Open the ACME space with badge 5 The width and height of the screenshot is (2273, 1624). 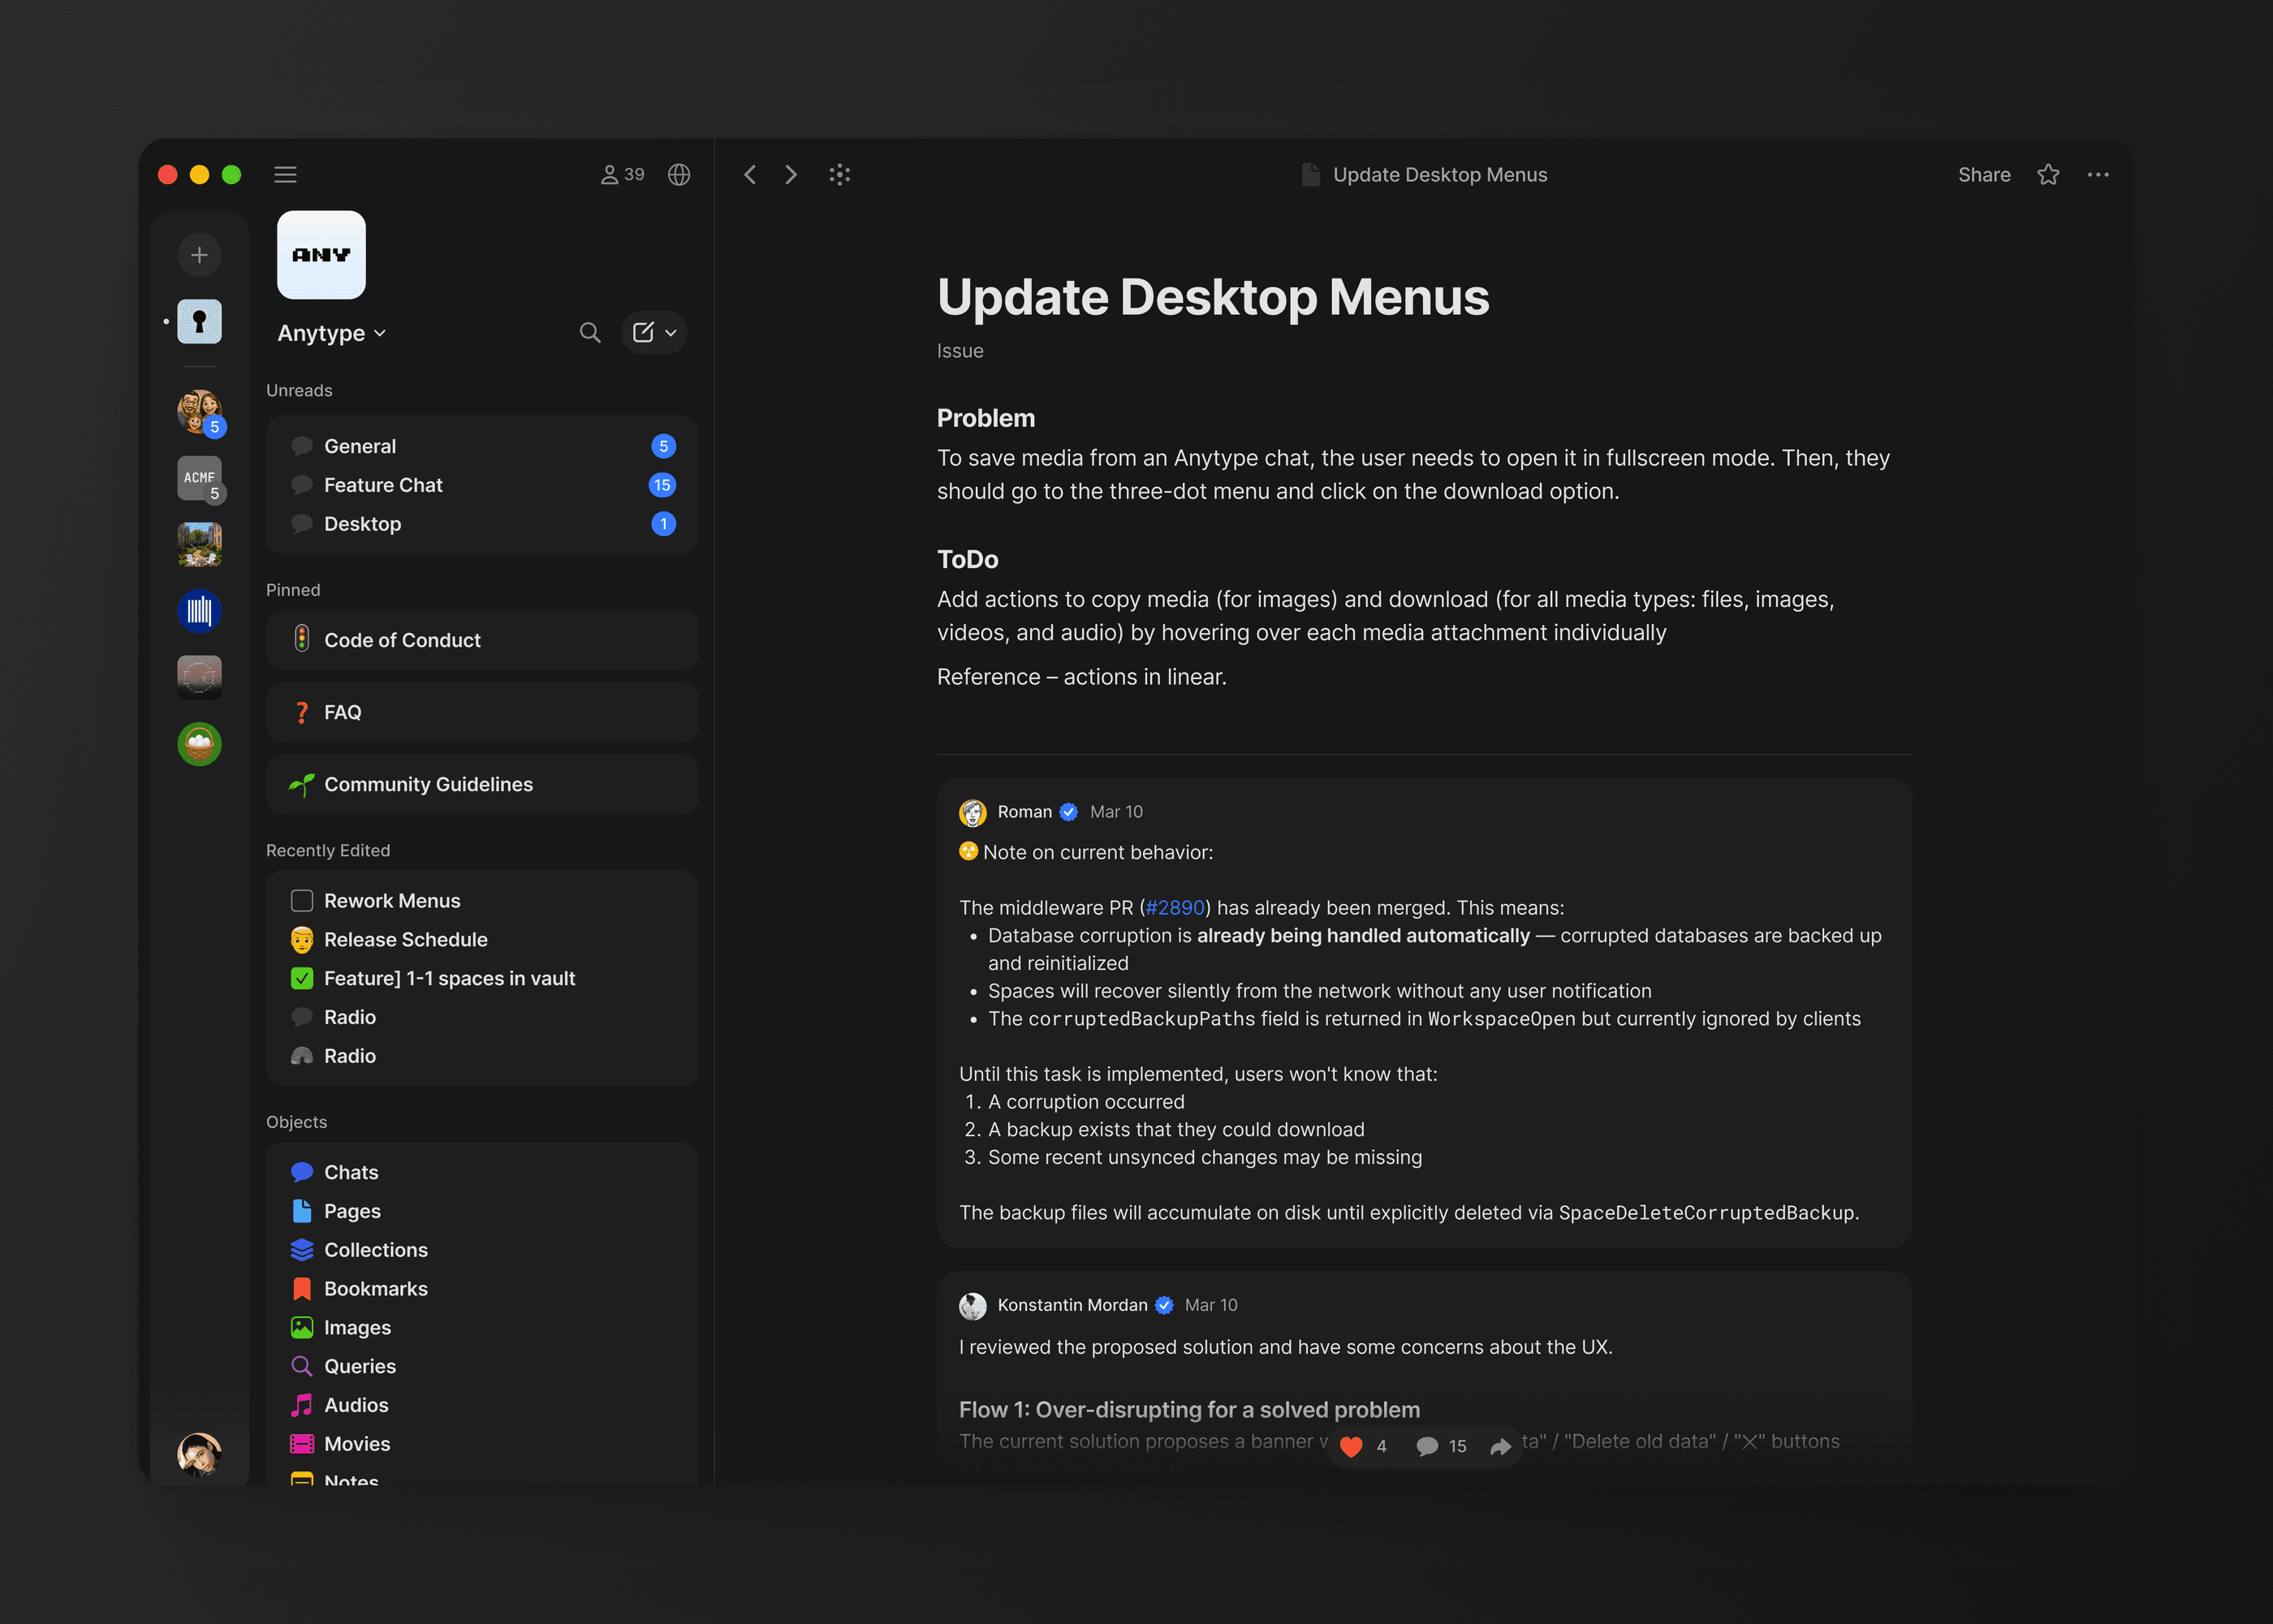199,478
